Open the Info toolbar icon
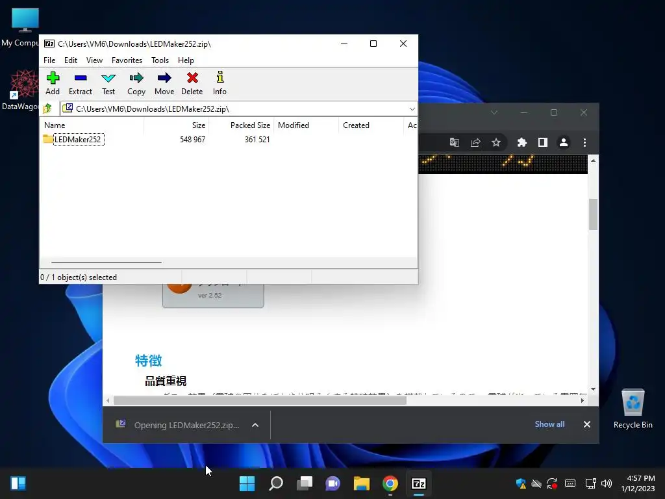This screenshot has height=499, width=665. [220, 83]
